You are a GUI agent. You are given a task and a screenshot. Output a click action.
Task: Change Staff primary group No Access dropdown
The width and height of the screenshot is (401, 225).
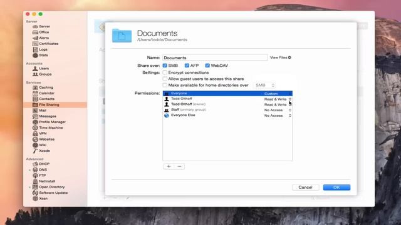[278, 110]
